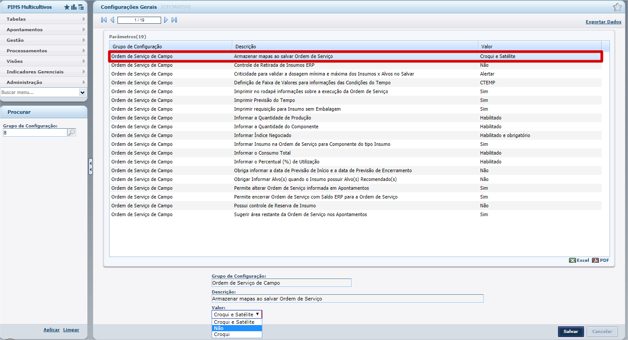
Task: Open the Buscar menu dropdown arrow
Action: pyautogui.click(x=82, y=92)
